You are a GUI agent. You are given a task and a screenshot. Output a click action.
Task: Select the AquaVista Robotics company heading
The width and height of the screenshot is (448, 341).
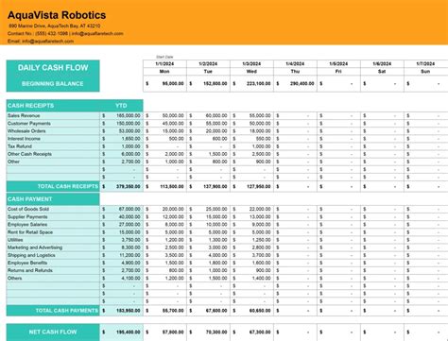pyautogui.click(x=57, y=15)
